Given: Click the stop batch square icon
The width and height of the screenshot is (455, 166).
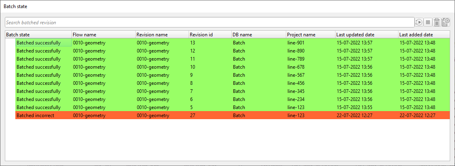Looking at the screenshot, I should click(428, 22).
